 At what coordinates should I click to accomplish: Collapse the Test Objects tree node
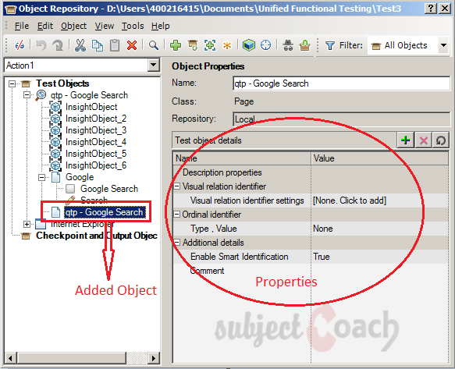12,83
